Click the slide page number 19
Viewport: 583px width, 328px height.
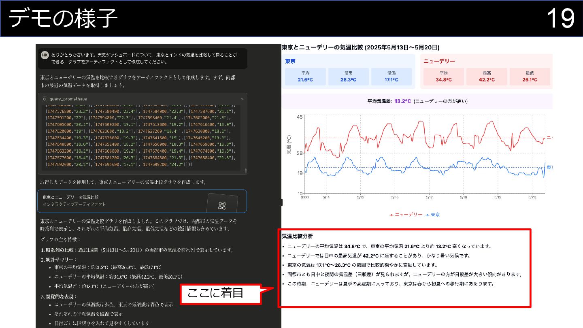(x=561, y=19)
